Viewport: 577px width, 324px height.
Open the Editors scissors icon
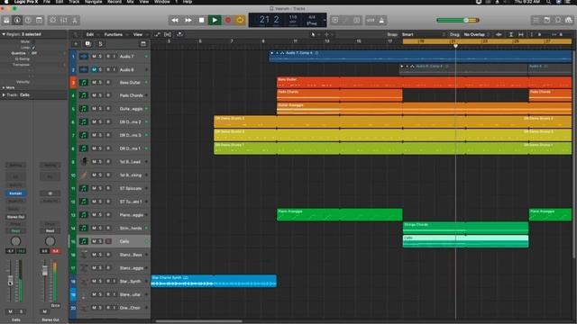click(x=75, y=20)
